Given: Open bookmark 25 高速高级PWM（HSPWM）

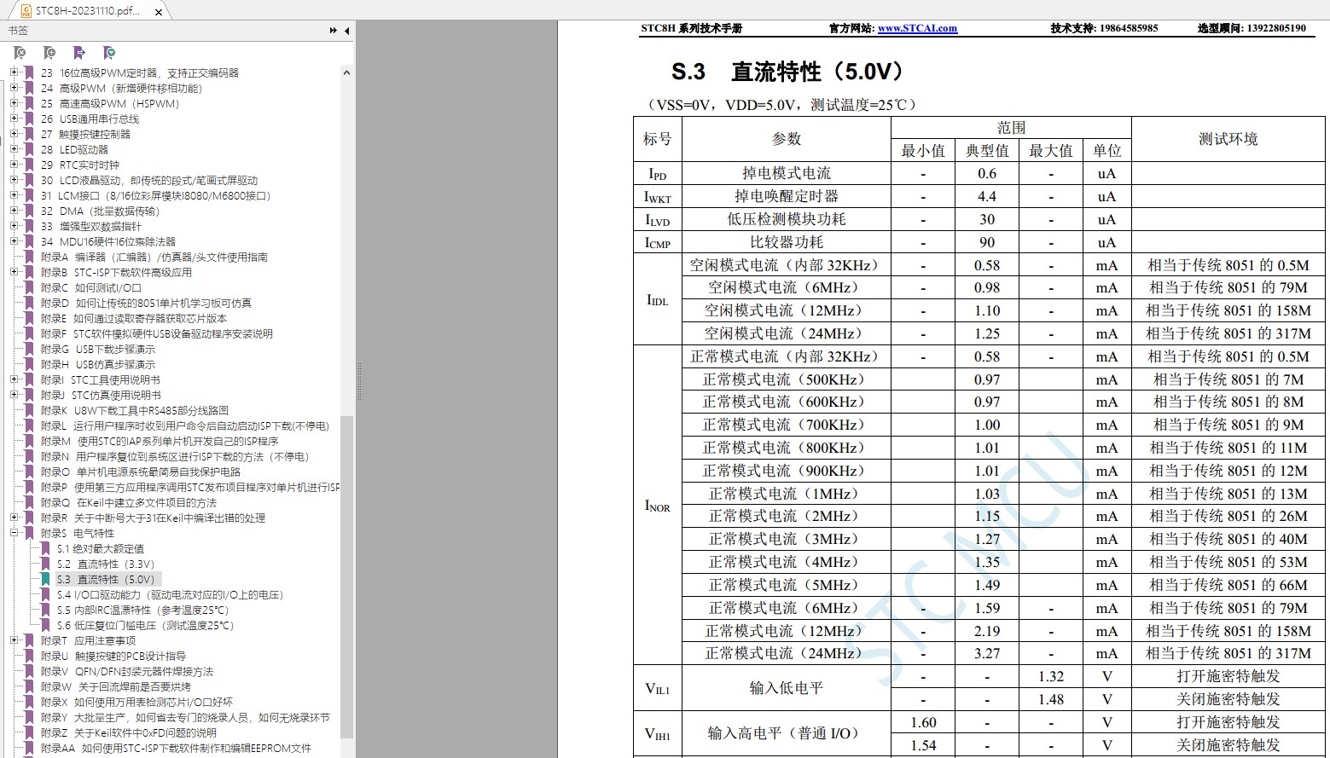Looking at the screenshot, I should (x=110, y=103).
